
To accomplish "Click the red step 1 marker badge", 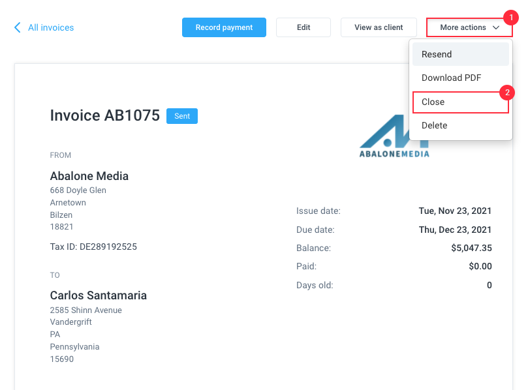I will click(x=511, y=17).
